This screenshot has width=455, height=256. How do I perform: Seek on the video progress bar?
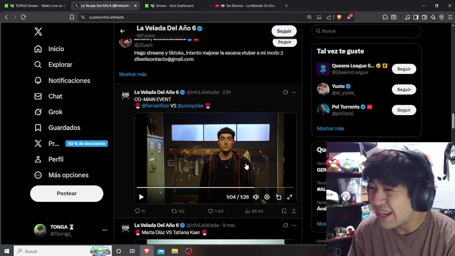pyautogui.click(x=215, y=187)
